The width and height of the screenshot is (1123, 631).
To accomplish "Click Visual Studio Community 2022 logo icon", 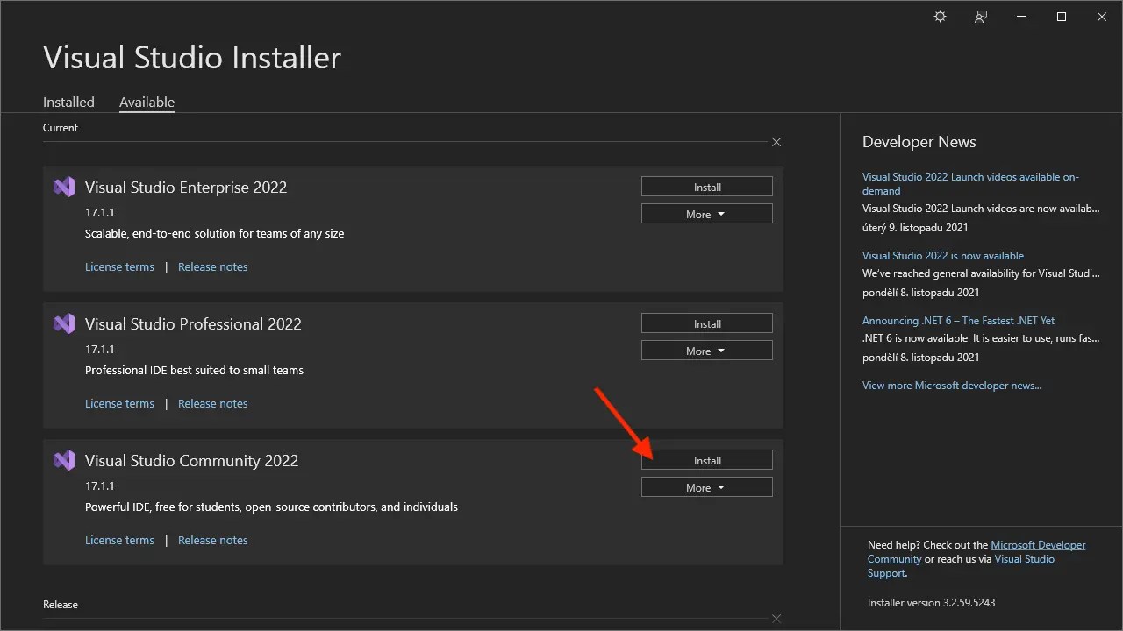I will click(x=64, y=460).
